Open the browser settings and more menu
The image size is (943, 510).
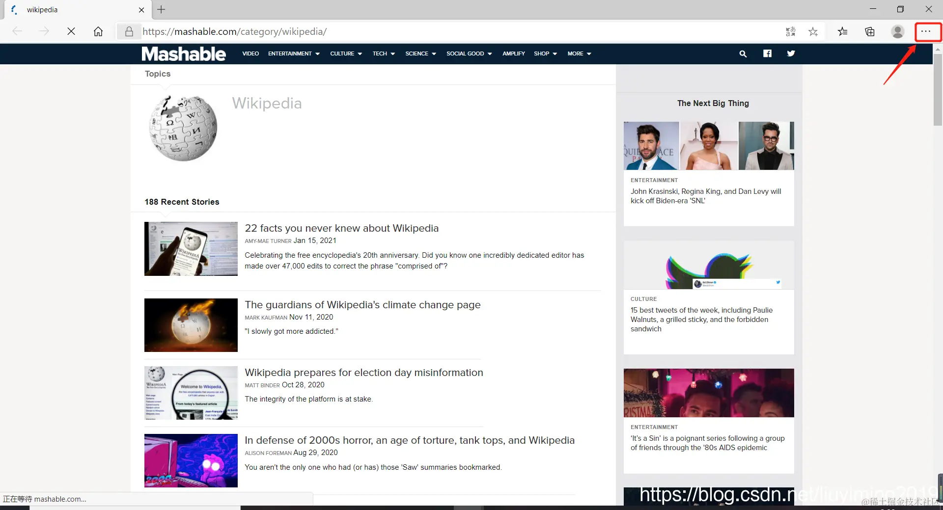tap(926, 31)
